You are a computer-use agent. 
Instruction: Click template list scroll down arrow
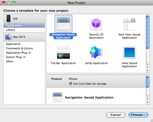147,71
